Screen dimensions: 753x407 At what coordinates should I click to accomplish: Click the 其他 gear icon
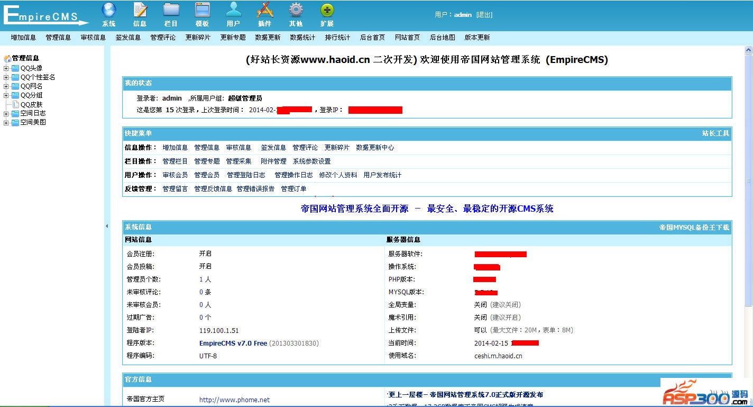tap(296, 10)
